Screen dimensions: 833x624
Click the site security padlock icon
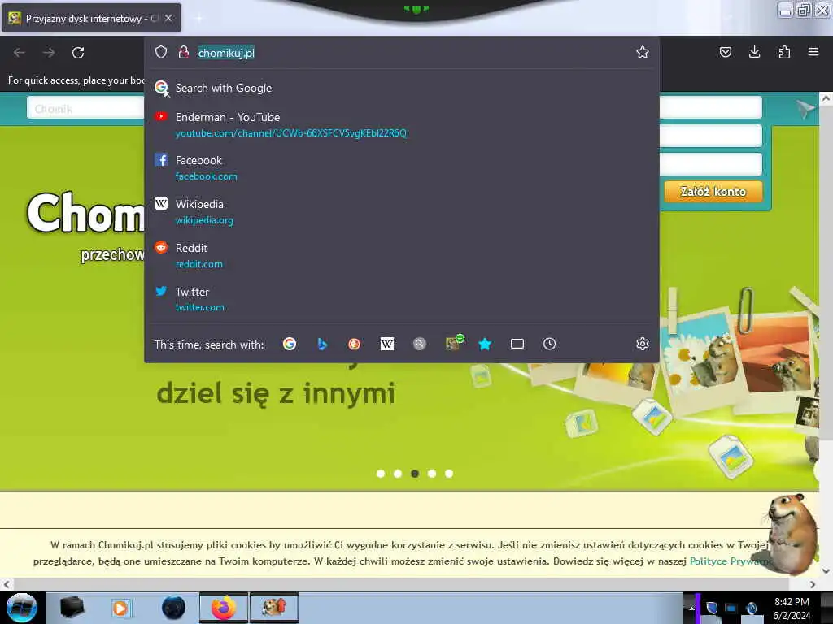pyautogui.click(x=184, y=52)
